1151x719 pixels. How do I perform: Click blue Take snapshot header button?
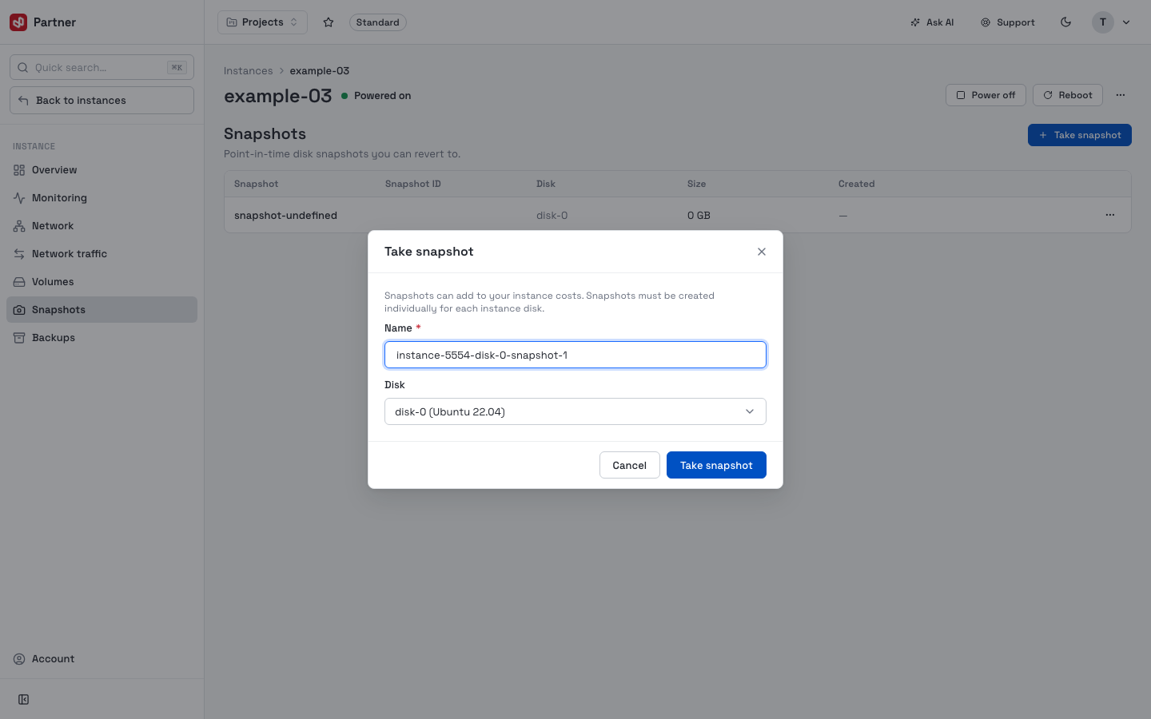(x=1080, y=135)
